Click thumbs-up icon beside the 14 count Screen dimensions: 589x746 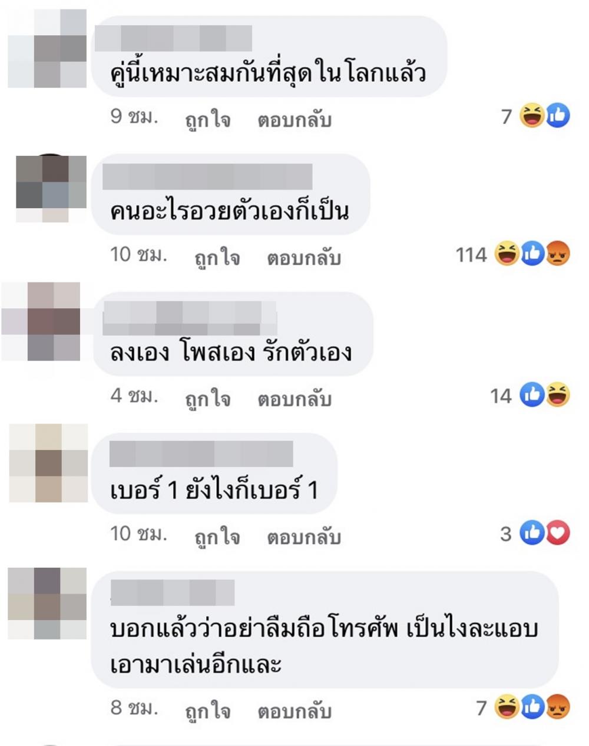532,395
